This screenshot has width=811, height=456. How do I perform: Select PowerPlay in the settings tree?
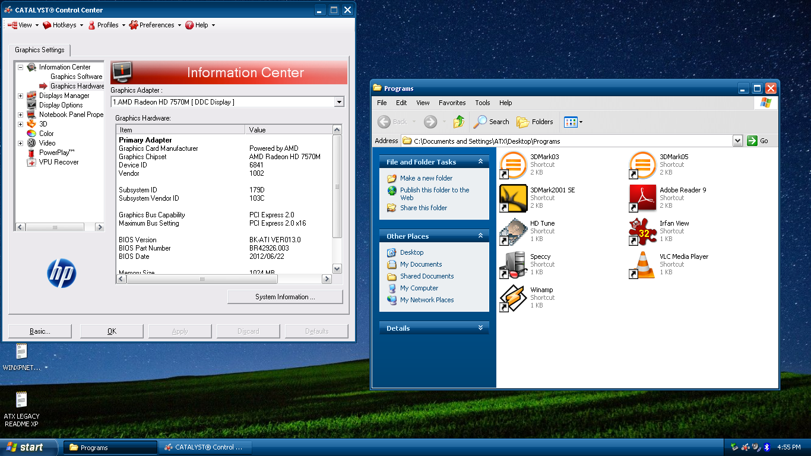click(57, 153)
